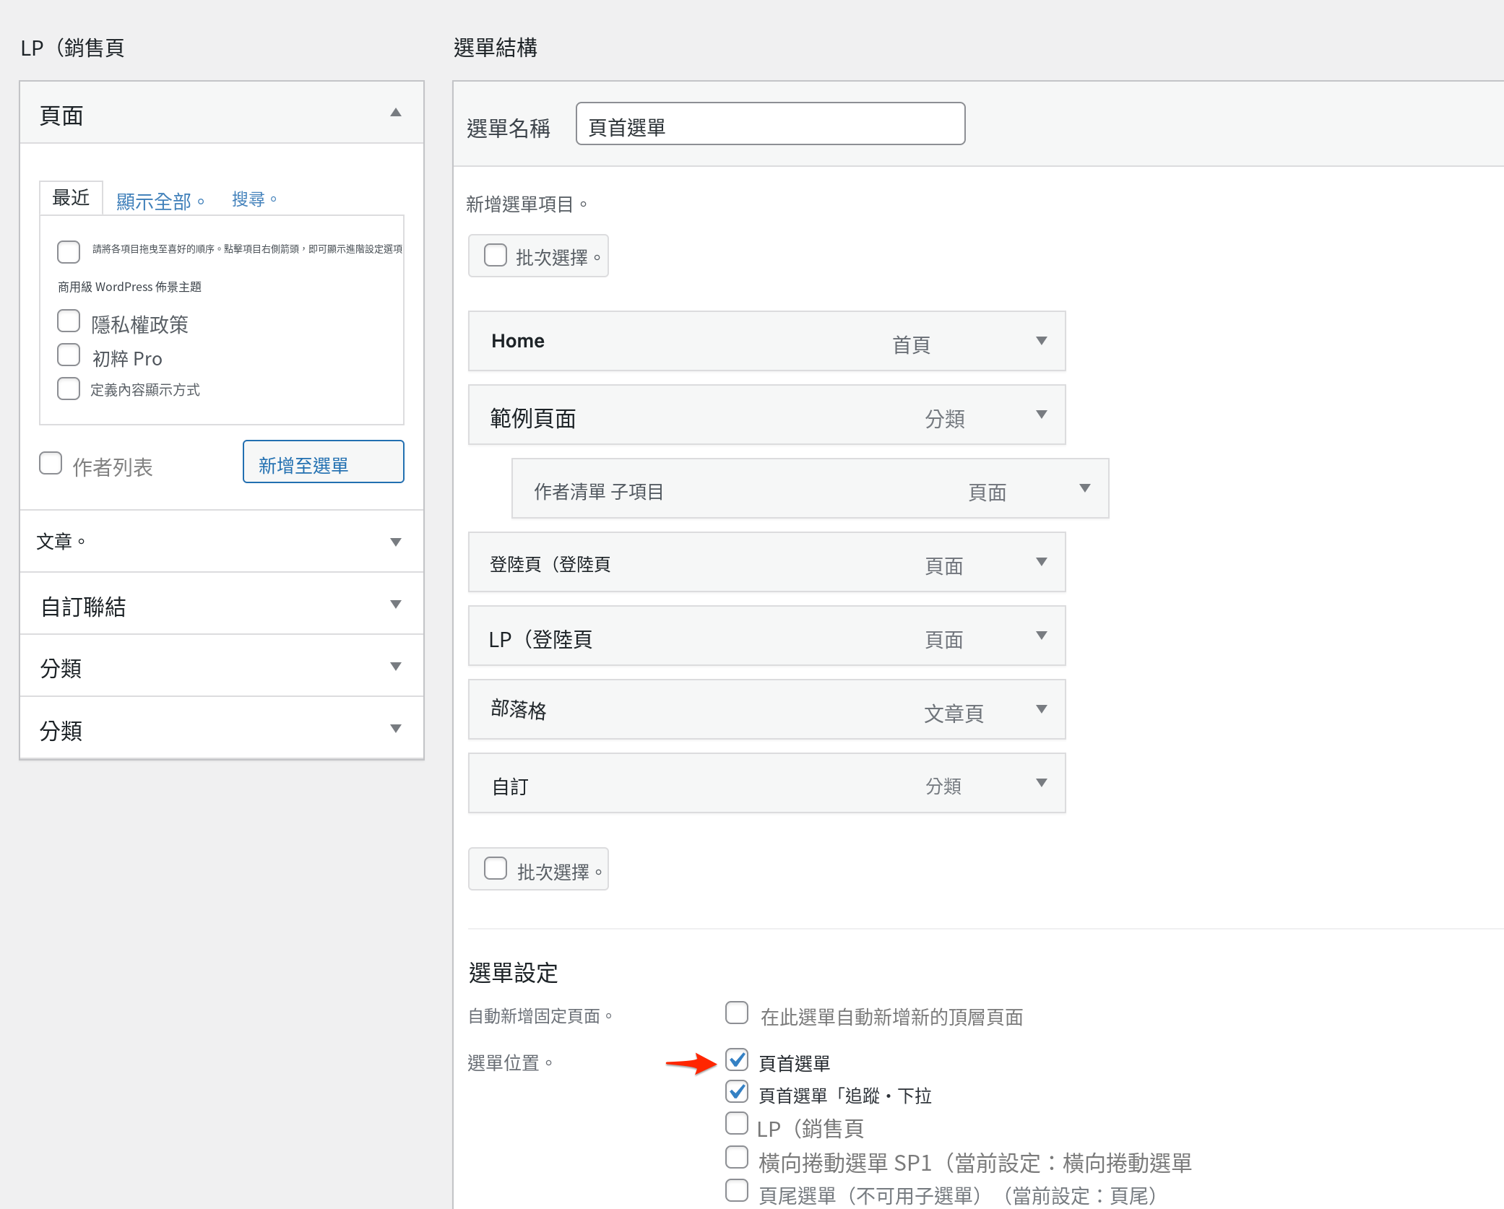The width and height of the screenshot is (1504, 1209).
Task: Click the 新增選單項目 text
Action: coord(527,204)
